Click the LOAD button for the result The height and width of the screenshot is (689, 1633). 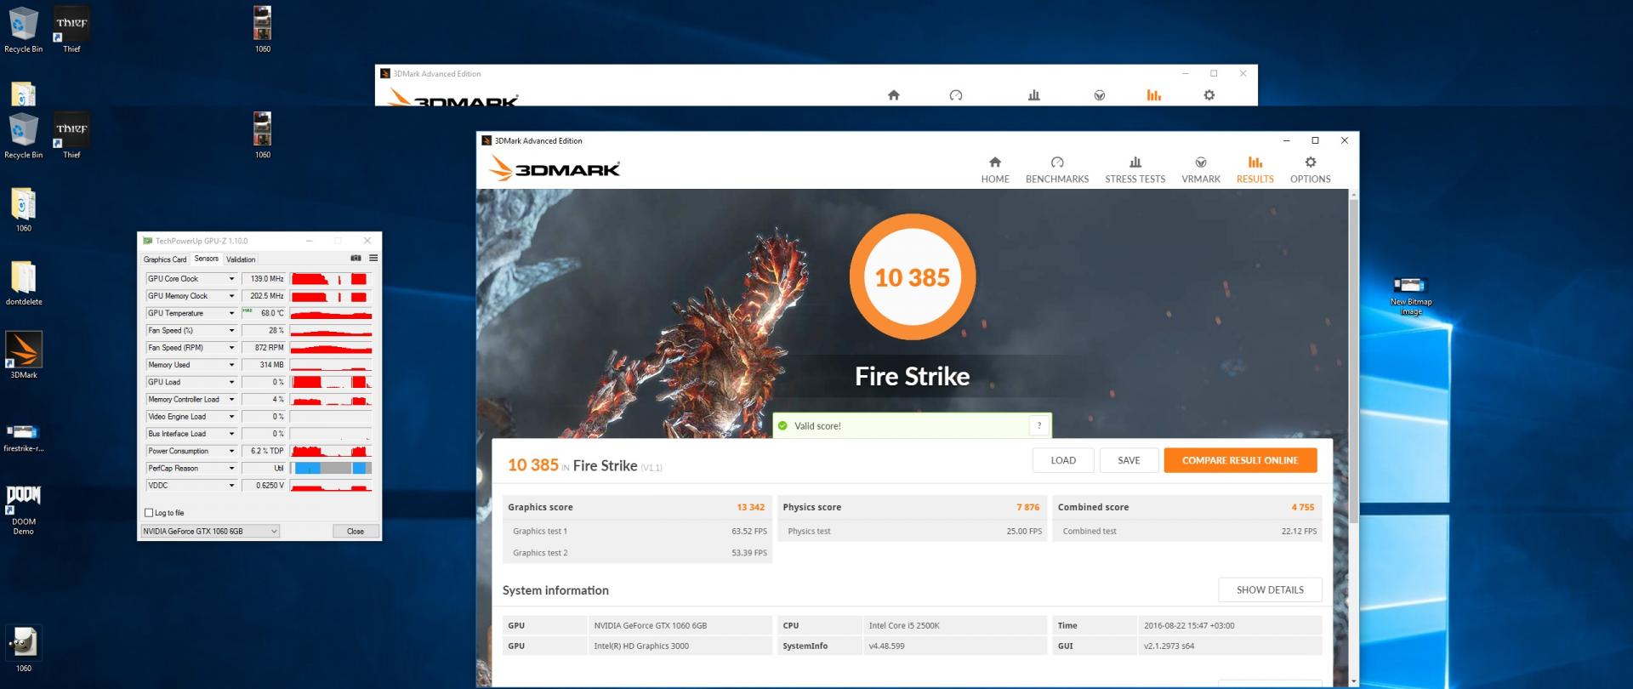click(1063, 460)
